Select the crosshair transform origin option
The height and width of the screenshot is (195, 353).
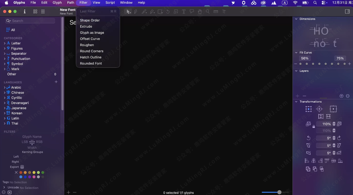tap(319, 109)
